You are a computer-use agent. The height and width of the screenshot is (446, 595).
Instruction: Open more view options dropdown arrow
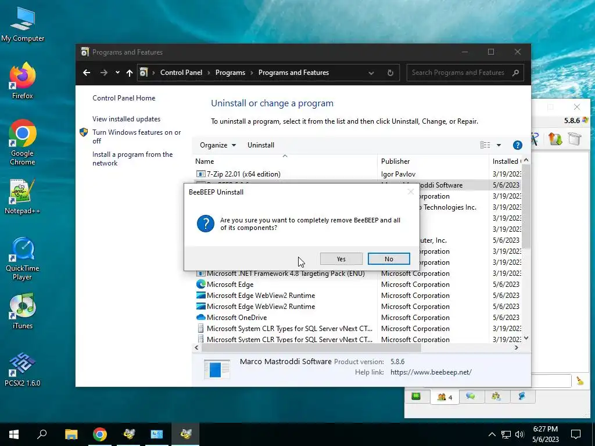(499, 145)
